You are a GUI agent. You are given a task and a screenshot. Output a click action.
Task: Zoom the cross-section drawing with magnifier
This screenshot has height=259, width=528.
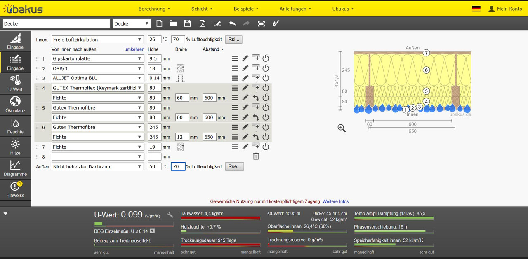(342, 128)
